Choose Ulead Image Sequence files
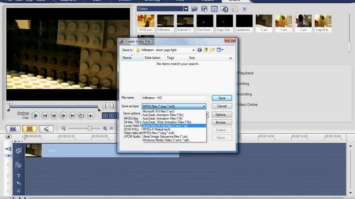The width and height of the screenshot is (355, 199). 174,137
